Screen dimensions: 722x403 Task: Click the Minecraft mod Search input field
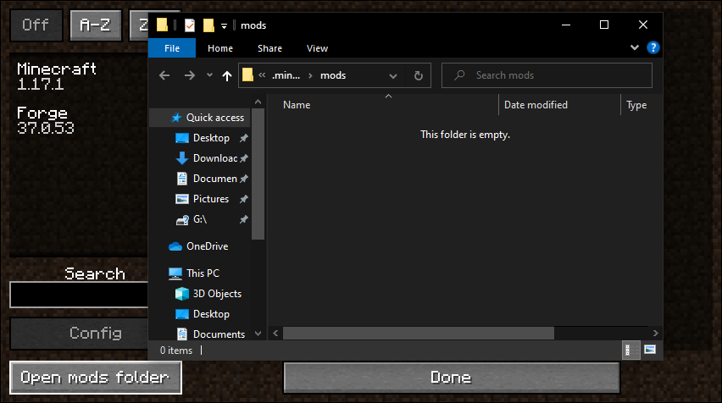click(x=79, y=295)
